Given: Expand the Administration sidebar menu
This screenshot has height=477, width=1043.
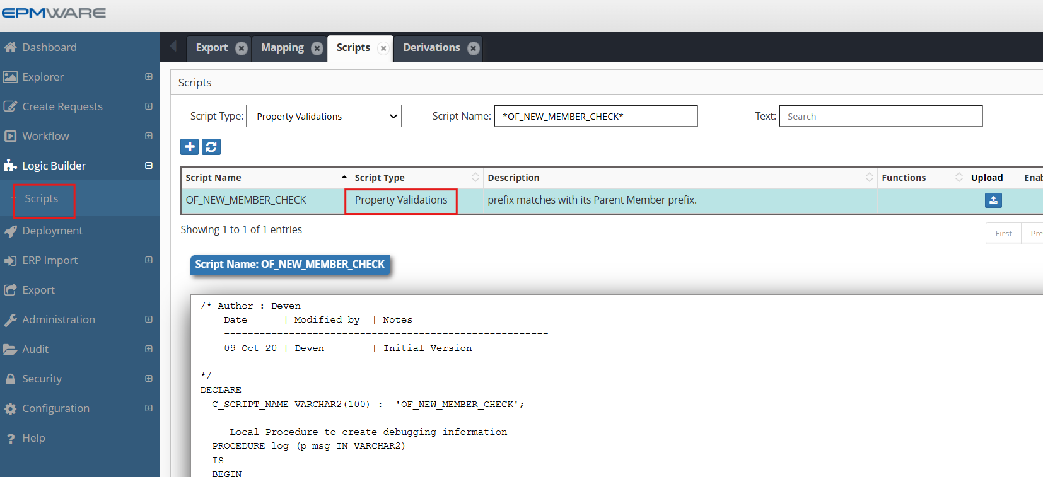Looking at the screenshot, I should (149, 319).
